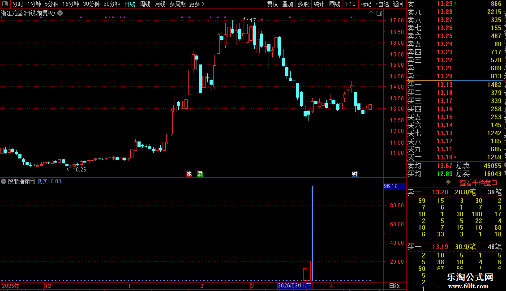
Task: Select the 15分钟 period
Action: [71, 4]
